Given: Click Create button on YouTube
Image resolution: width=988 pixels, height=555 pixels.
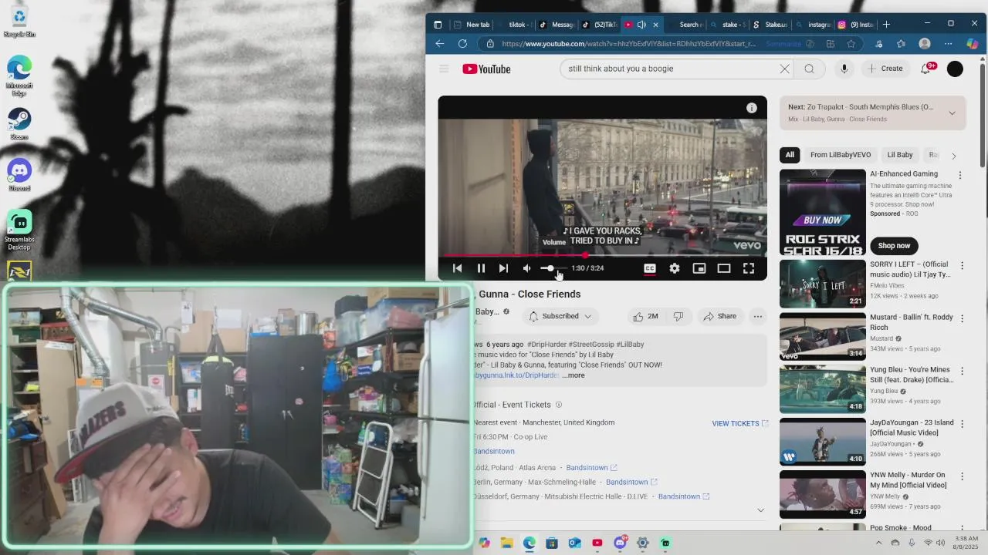Looking at the screenshot, I should [885, 69].
